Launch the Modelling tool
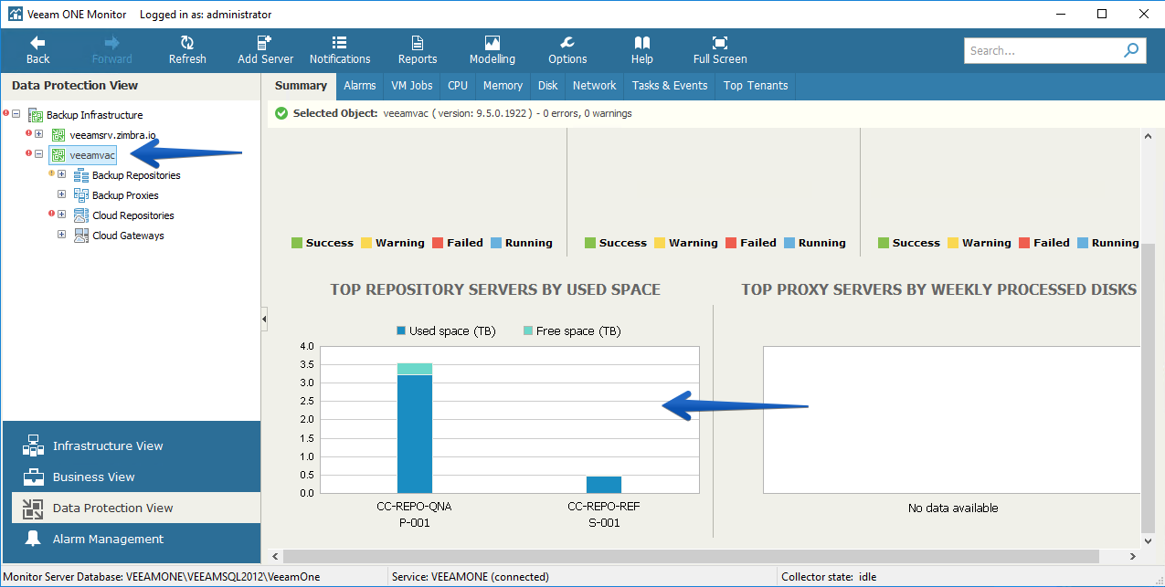Screen dimensions: 1165x587 coord(492,43)
